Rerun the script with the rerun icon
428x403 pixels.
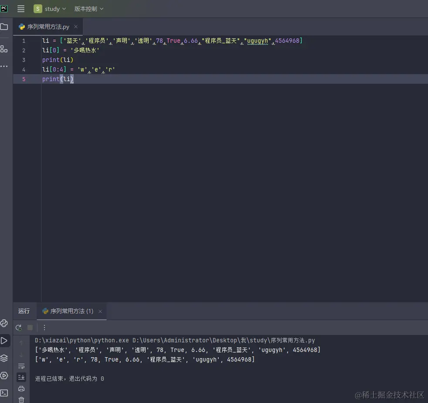click(19, 328)
